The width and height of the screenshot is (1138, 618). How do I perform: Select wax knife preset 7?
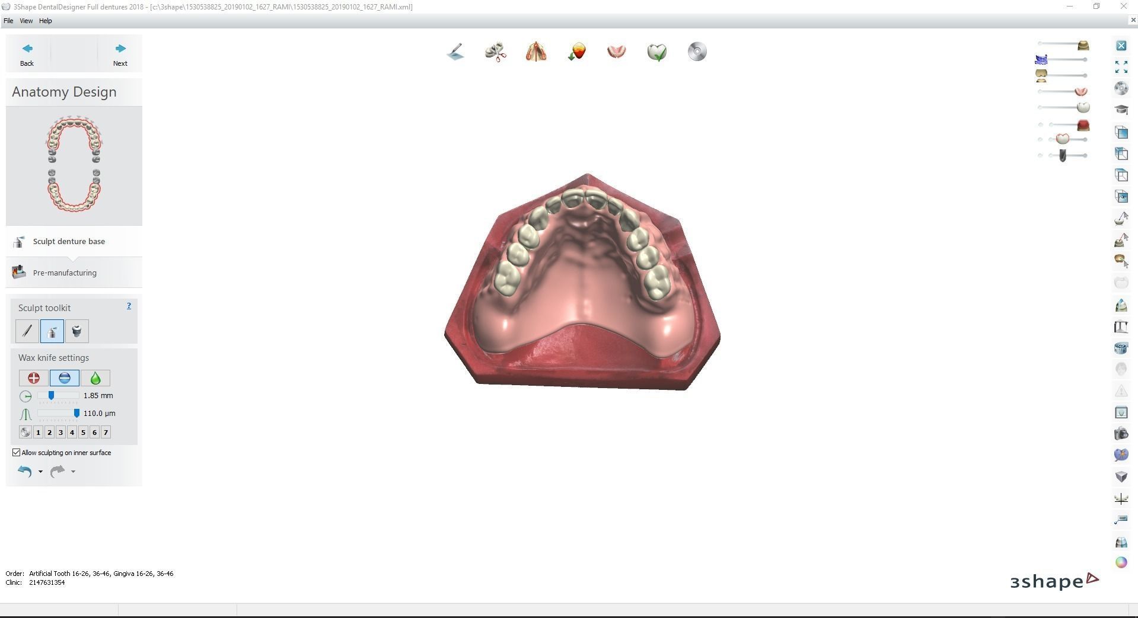[x=106, y=433]
